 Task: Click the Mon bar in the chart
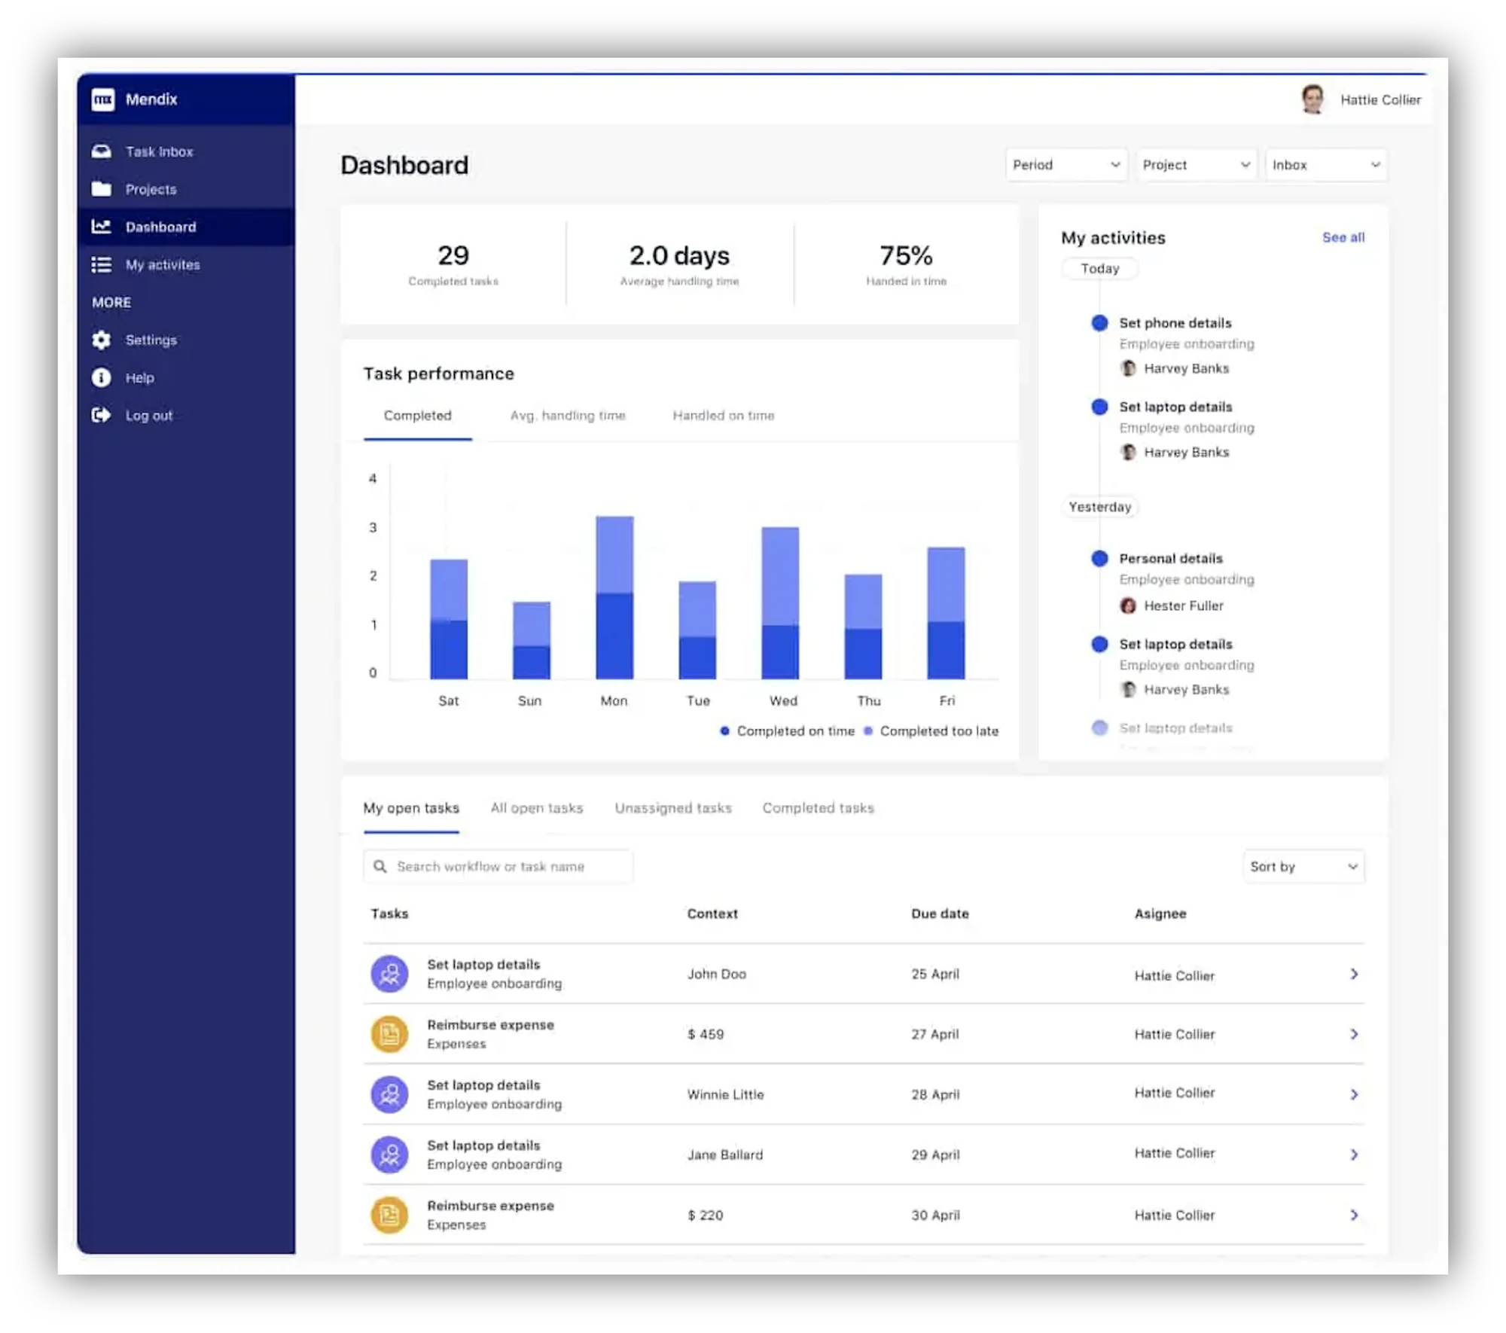[x=614, y=597]
